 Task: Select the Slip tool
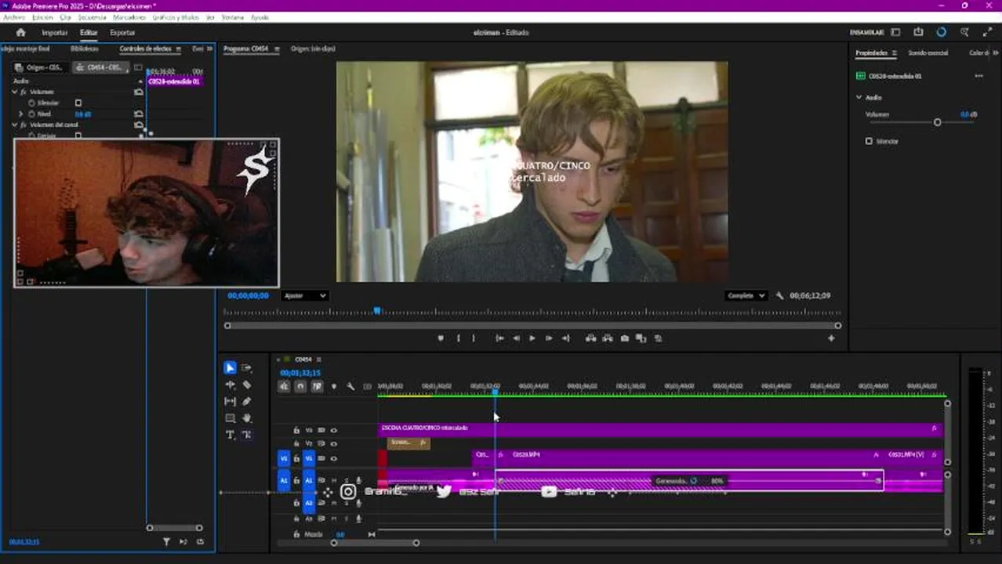click(230, 401)
